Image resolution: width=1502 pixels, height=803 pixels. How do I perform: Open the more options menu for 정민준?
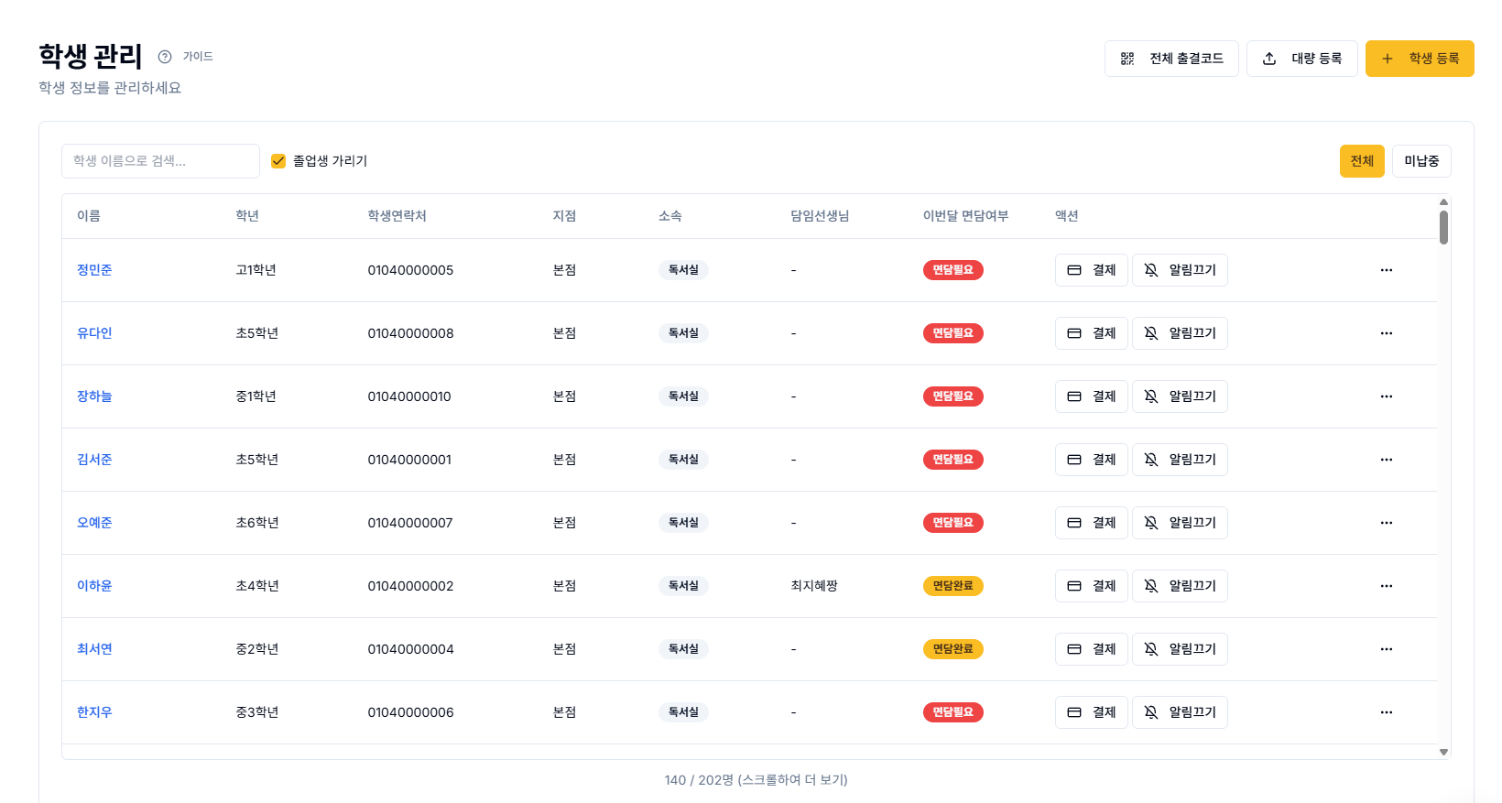coord(1386,270)
